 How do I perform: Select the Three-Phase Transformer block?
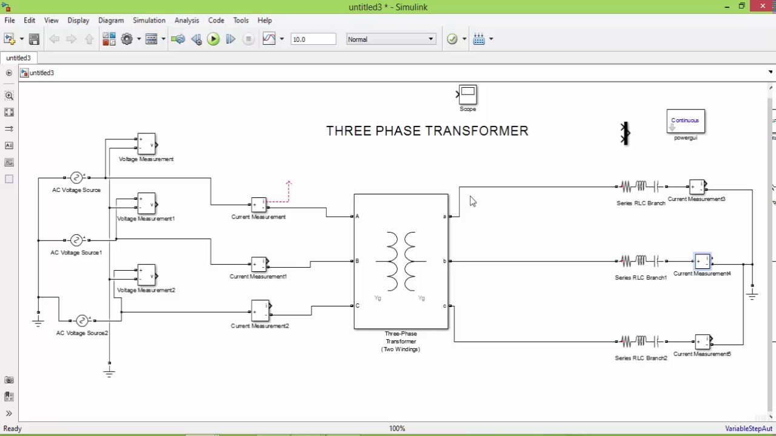[x=401, y=261]
